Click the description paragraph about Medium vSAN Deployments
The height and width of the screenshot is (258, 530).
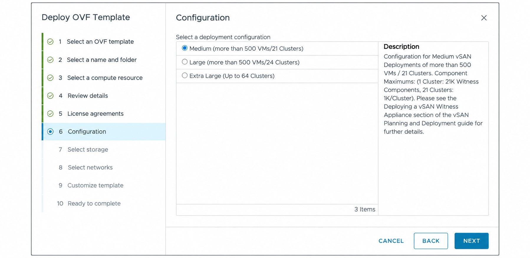coord(433,94)
